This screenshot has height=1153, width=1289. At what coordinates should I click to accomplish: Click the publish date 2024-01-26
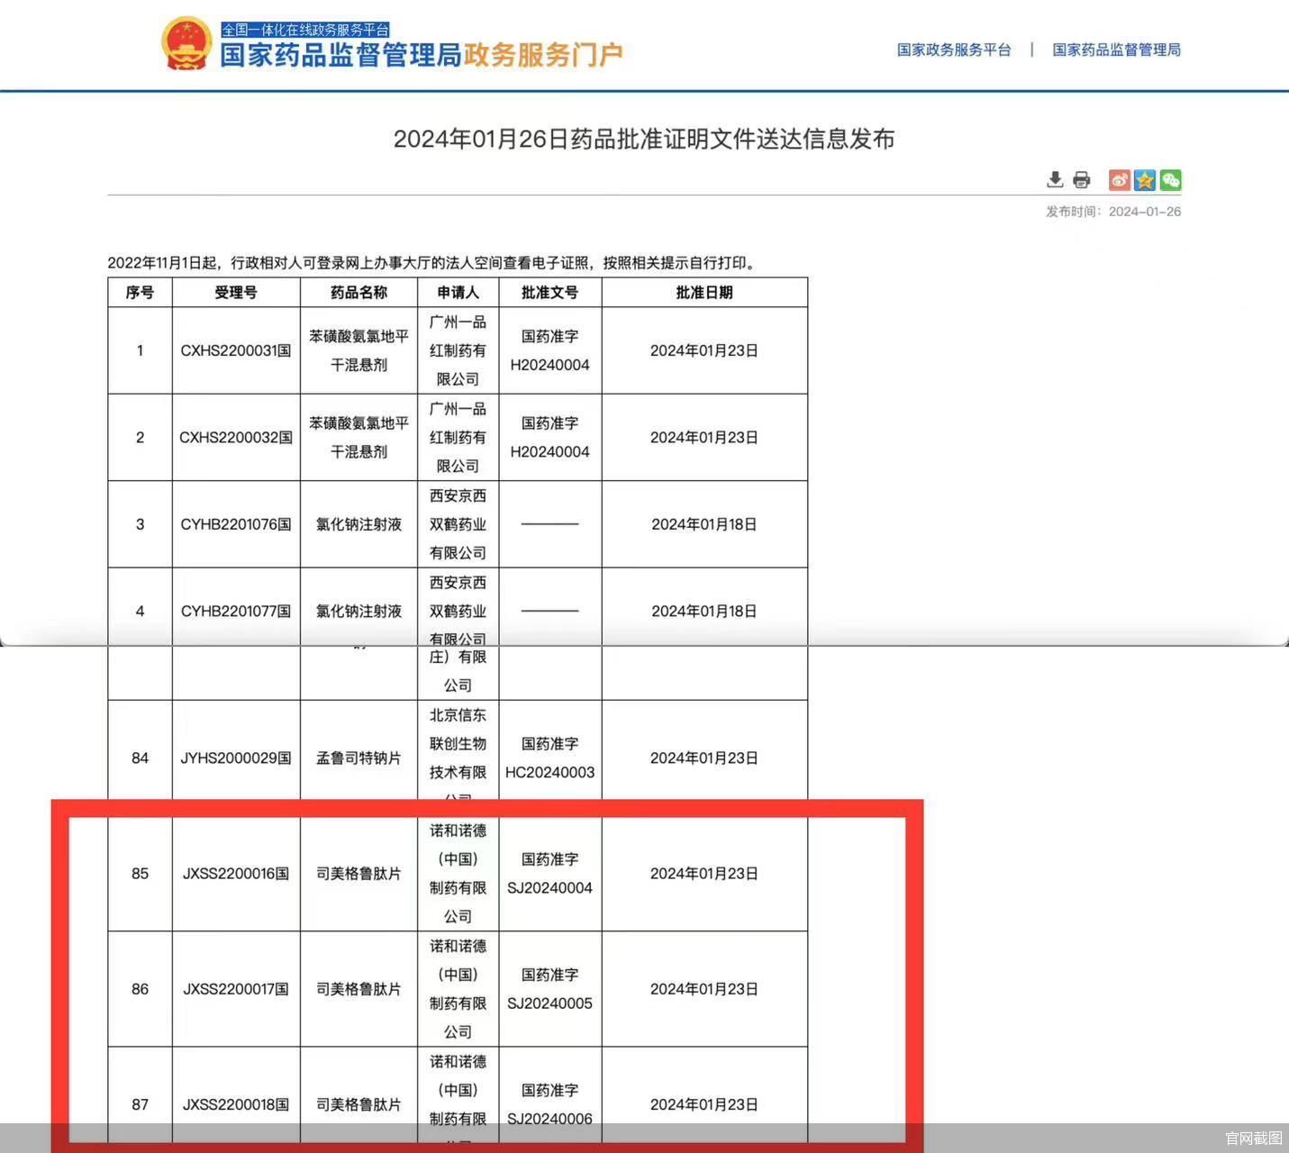pyautogui.click(x=1144, y=212)
